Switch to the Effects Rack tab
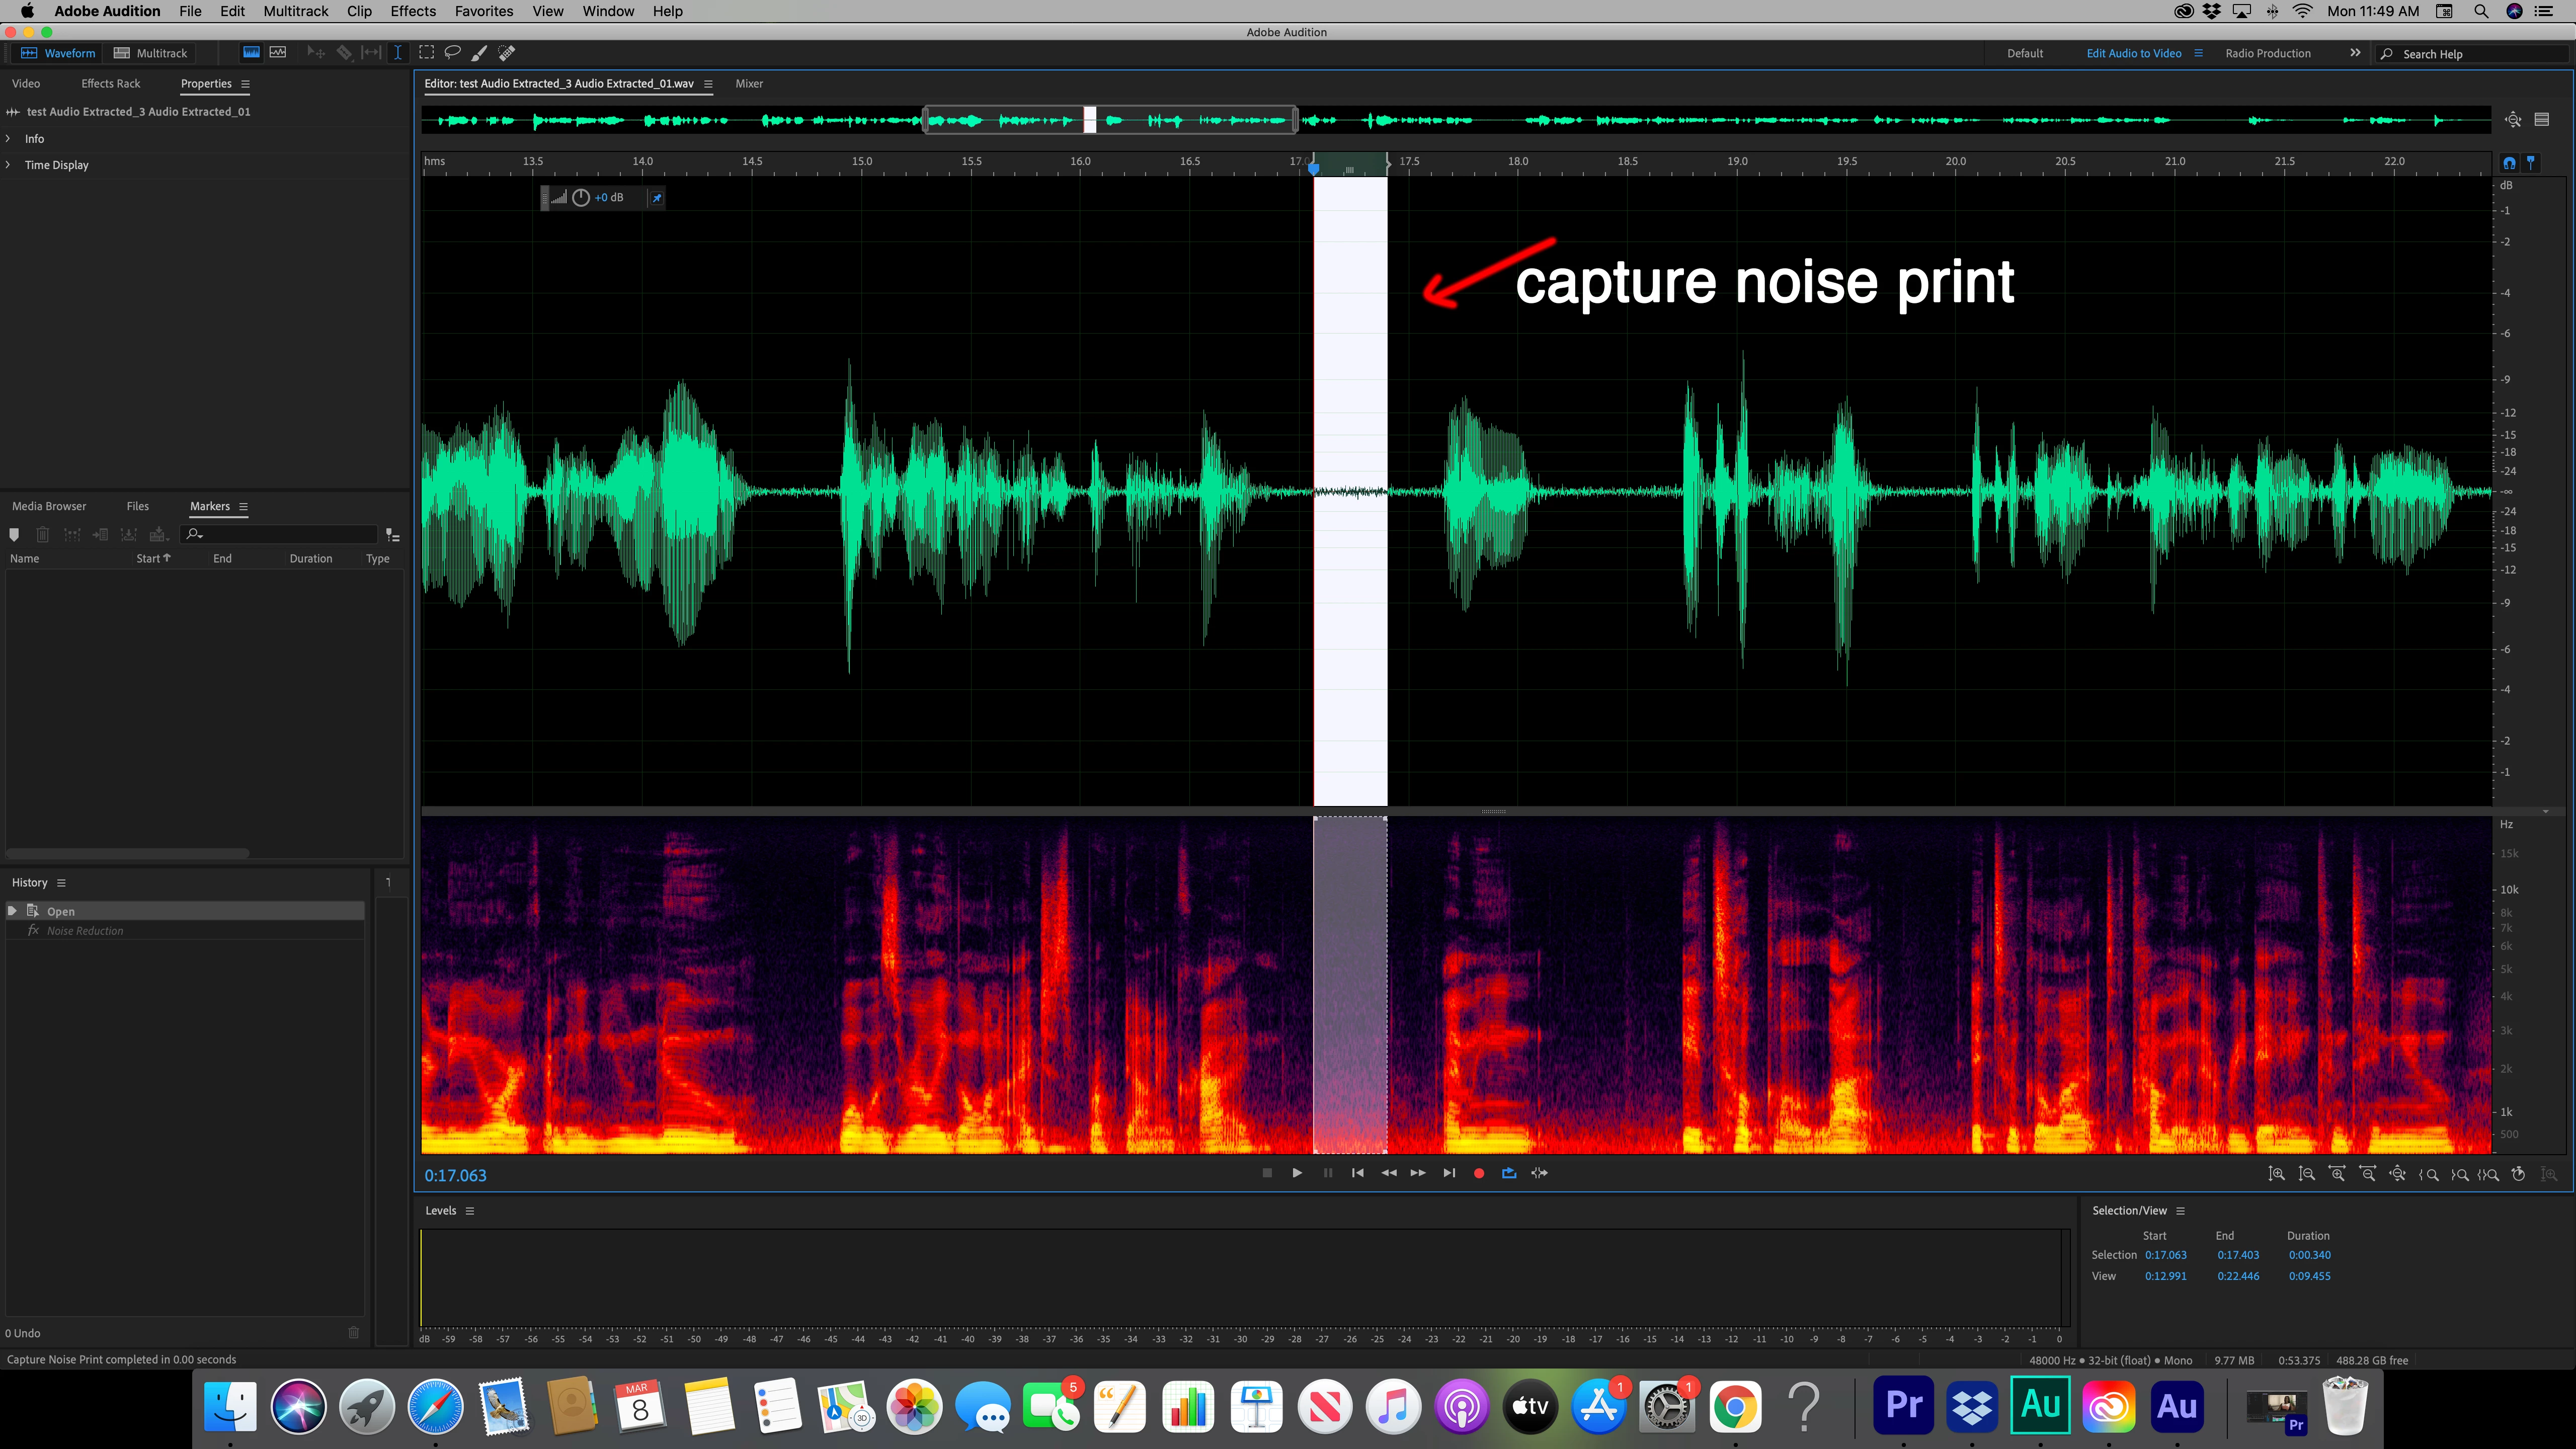This screenshot has width=2576, height=1449. (x=110, y=84)
